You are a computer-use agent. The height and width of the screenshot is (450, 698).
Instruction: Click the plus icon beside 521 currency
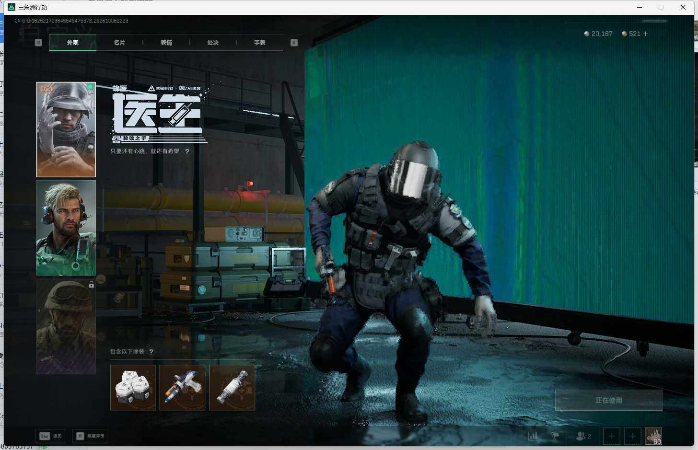(645, 34)
